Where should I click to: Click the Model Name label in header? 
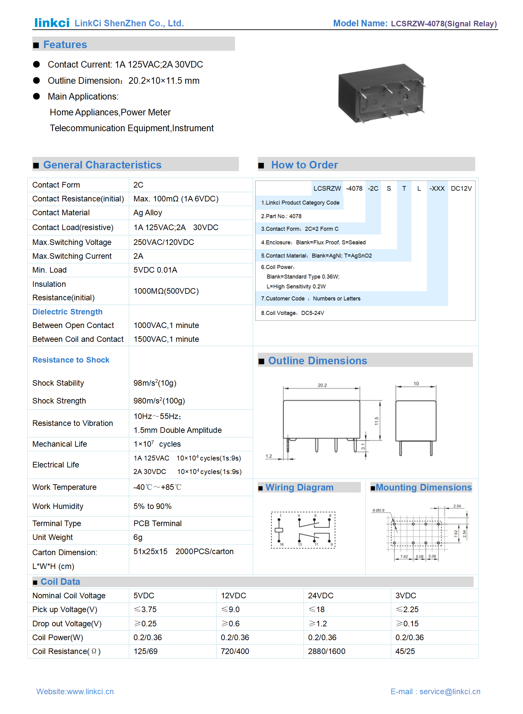[360, 23]
